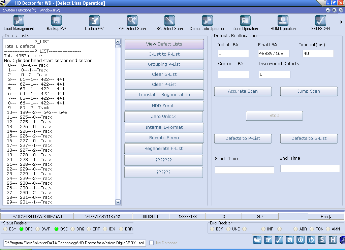Image resolution: width=345 pixels, height=250 pixels.
Task: Open the System Functions(Y) menu
Action: (x=20, y=10)
